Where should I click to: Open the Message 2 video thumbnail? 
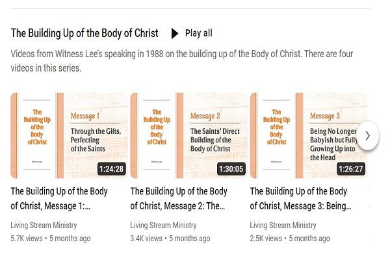coord(188,136)
